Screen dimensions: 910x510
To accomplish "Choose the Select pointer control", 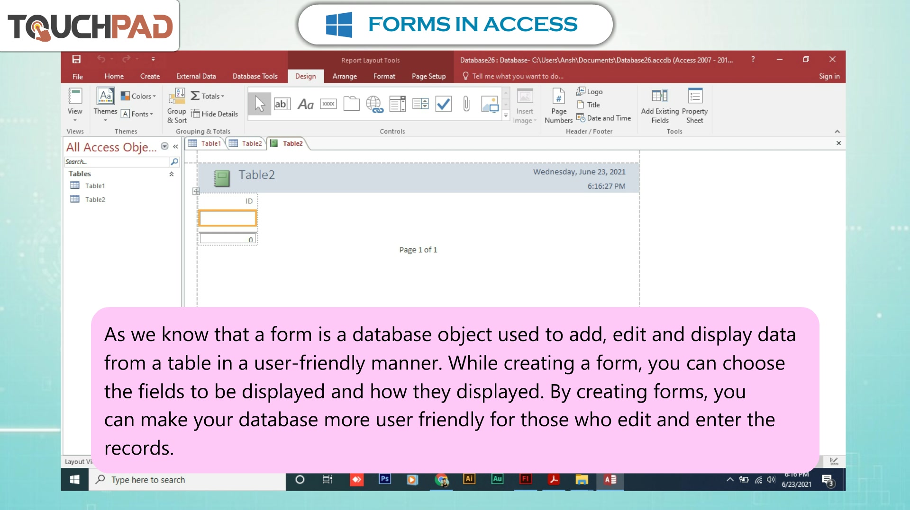I will 260,104.
